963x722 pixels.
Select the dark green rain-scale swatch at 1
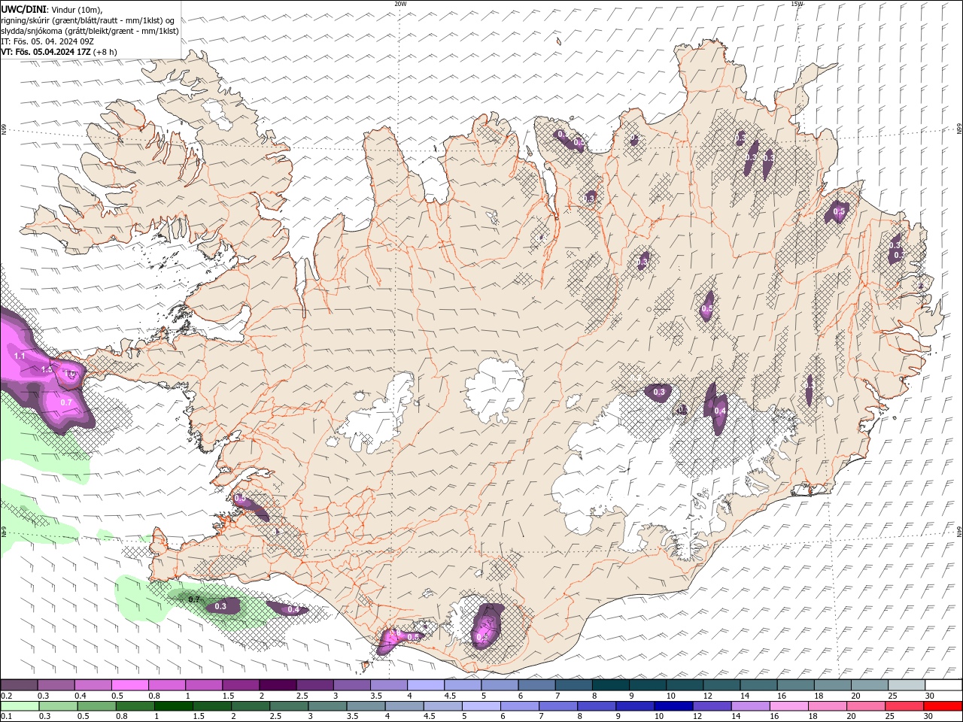tap(173, 706)
